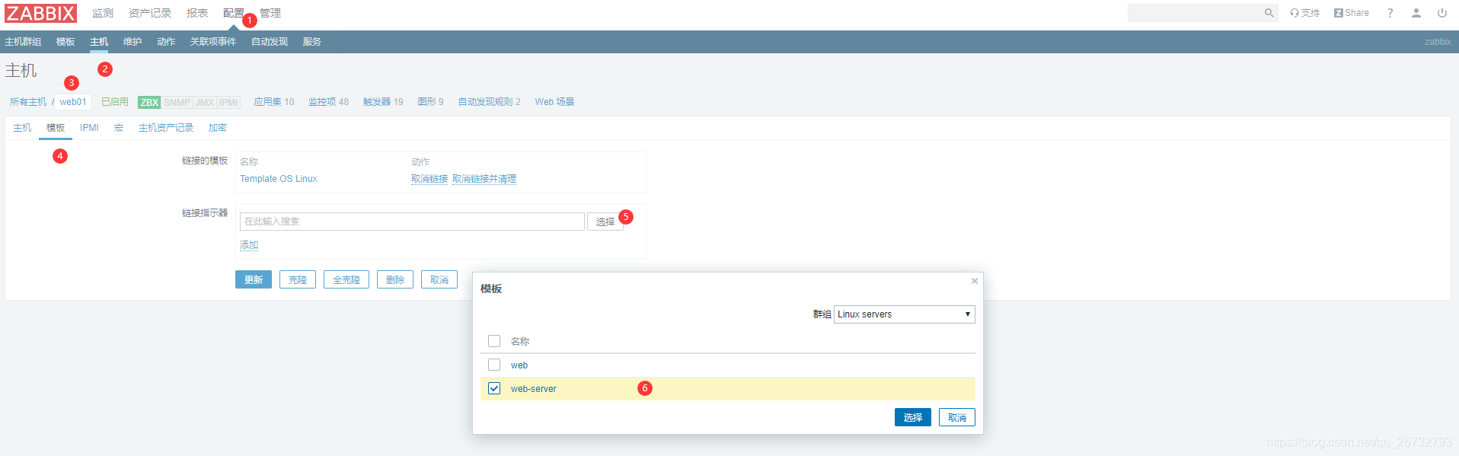Click 取消链接 for Template OS Linux
The width and height of the screenshot is (1459, 456).
pos(429,179)
